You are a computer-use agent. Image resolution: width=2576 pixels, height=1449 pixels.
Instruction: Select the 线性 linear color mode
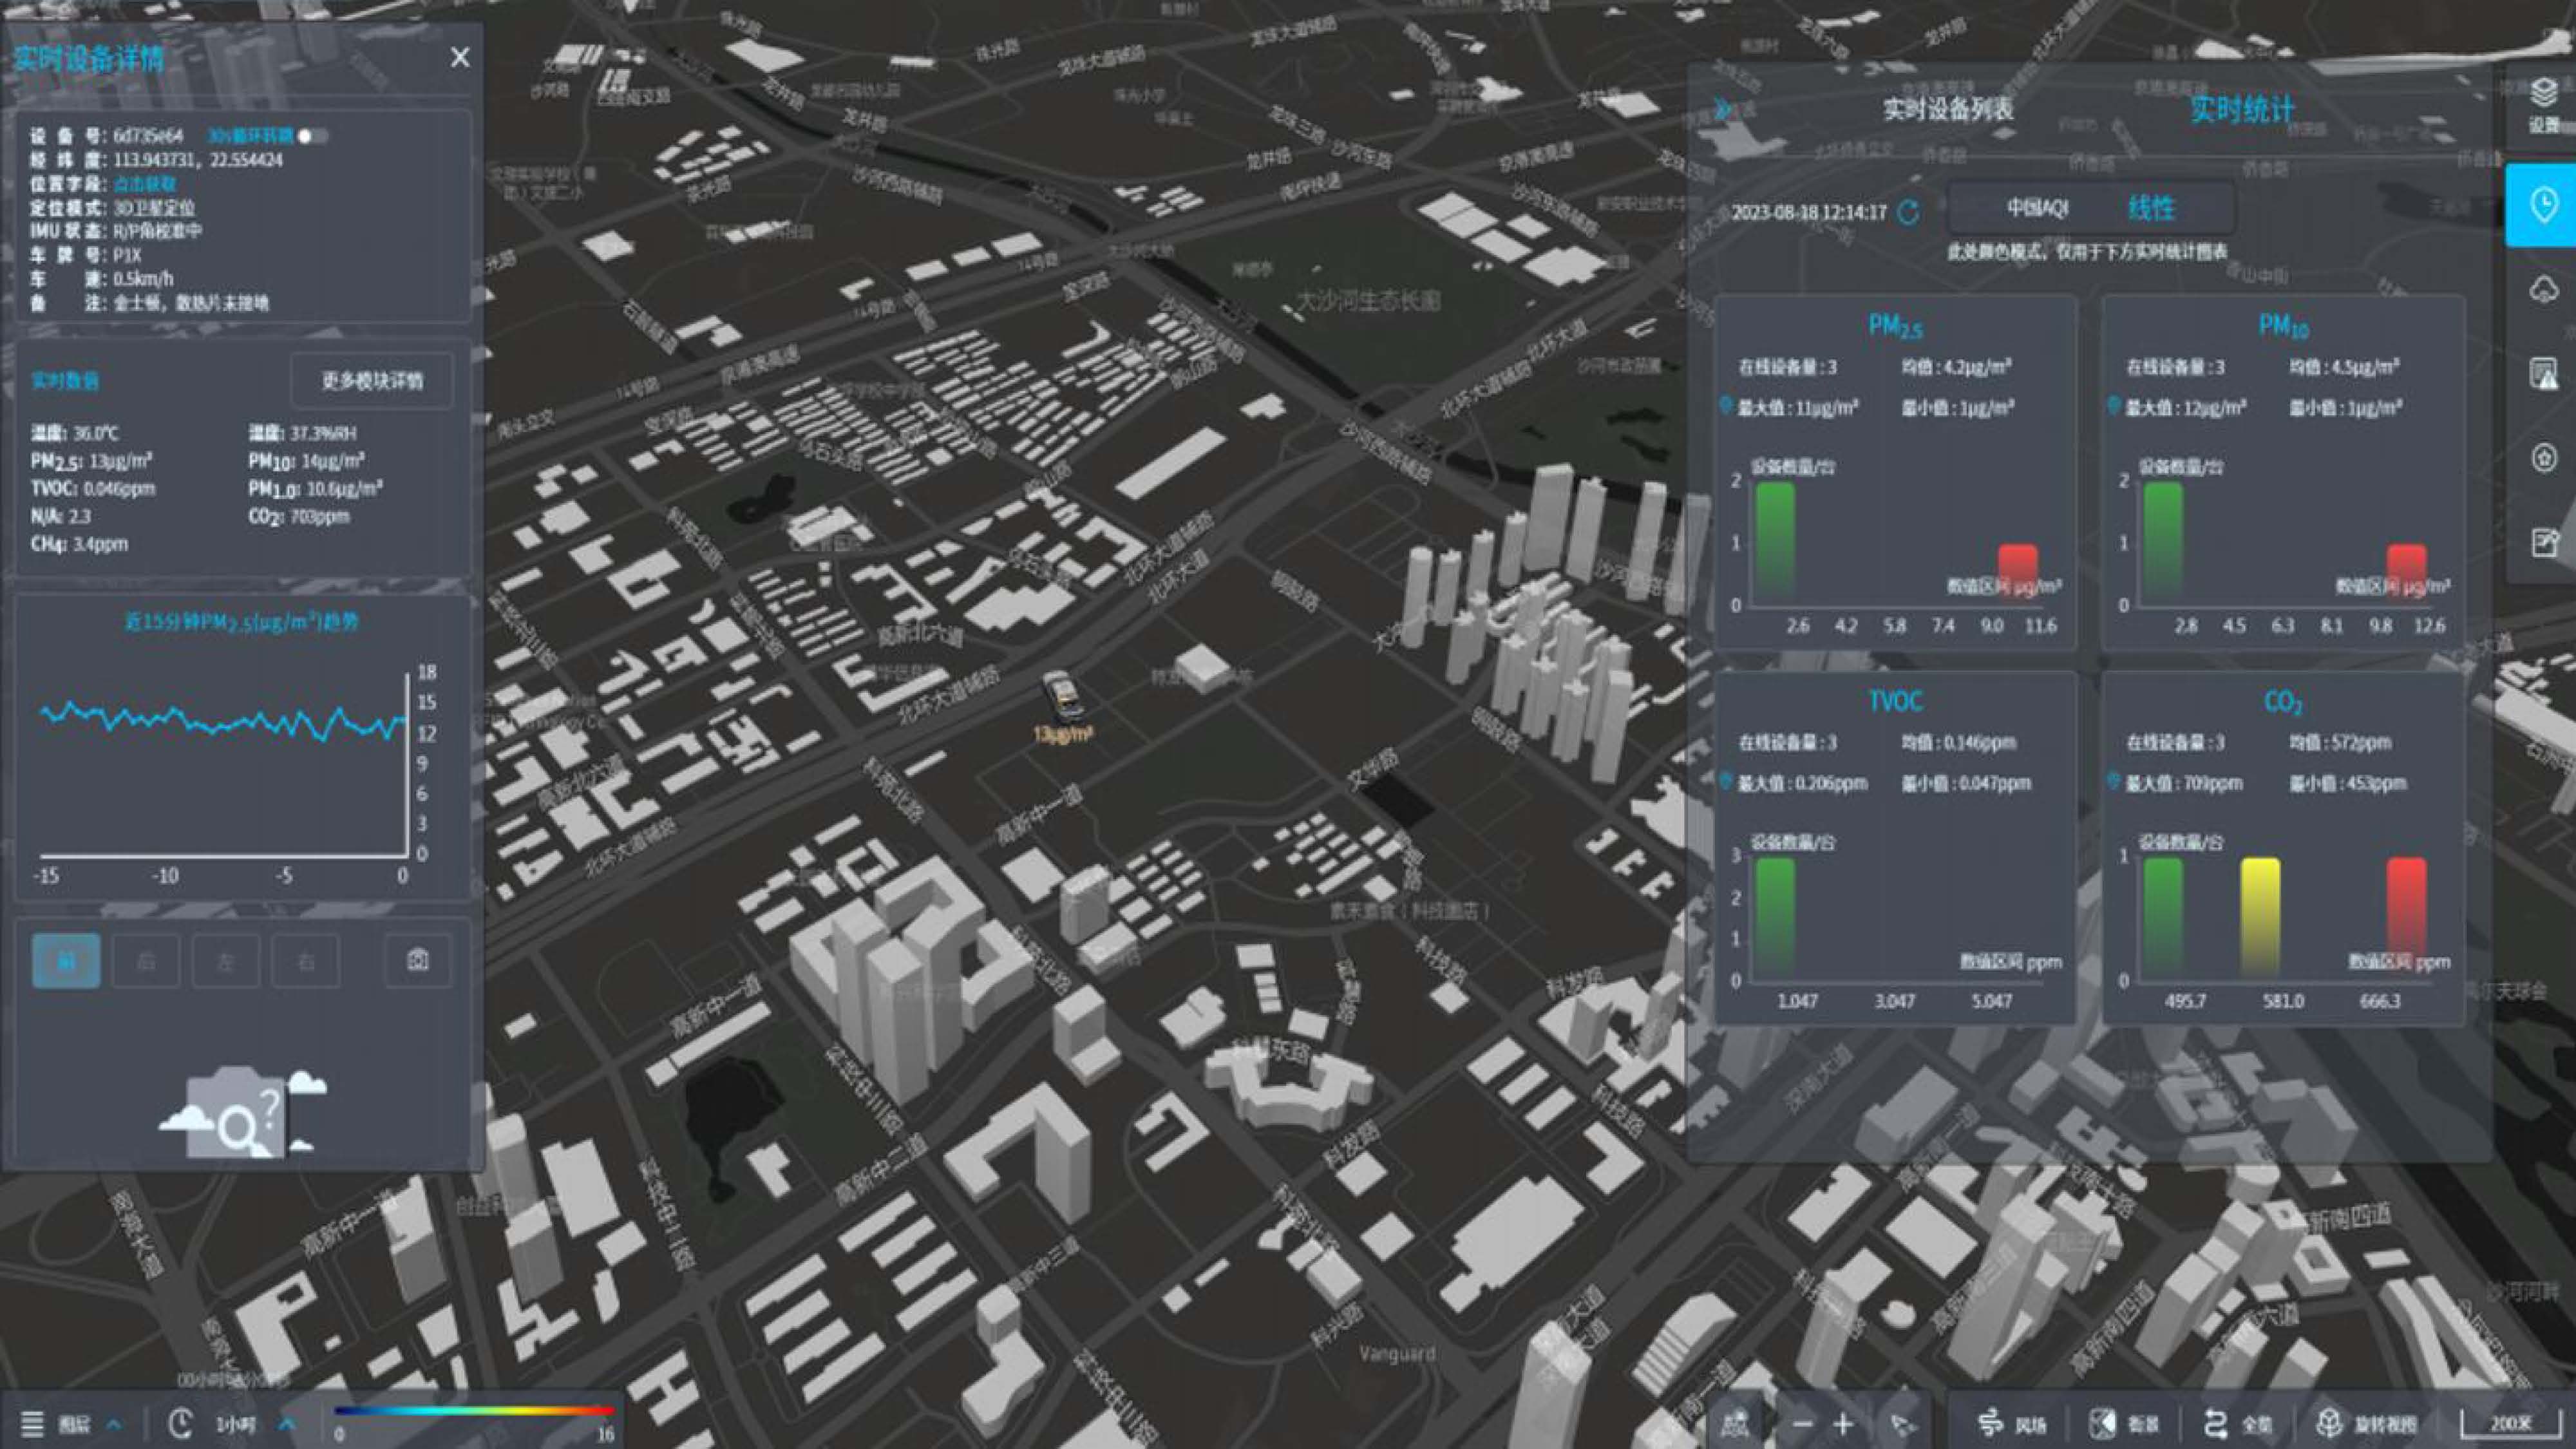coord(2151,208)
